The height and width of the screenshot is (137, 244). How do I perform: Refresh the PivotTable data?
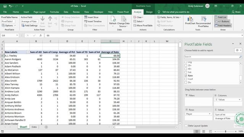point(113,21)
